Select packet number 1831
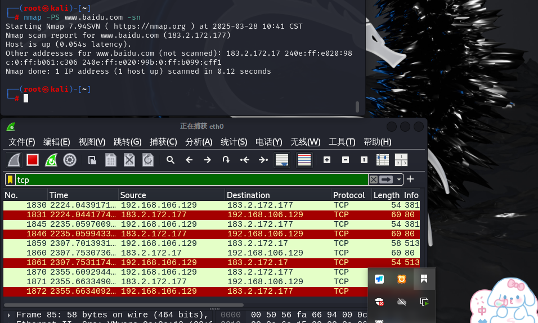The width and height of the screenshot is (538, 323). pos(212,214)
